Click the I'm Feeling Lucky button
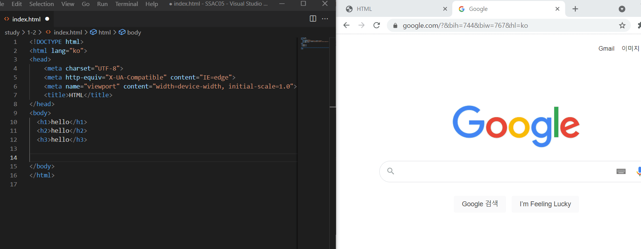Screen dimensions: 641x249 point(545,204)
